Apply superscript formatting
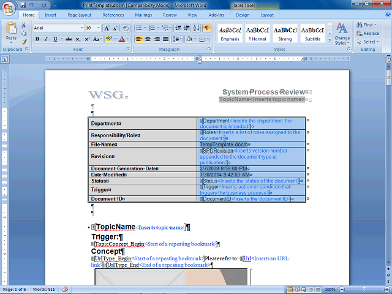 pos(87,39)
